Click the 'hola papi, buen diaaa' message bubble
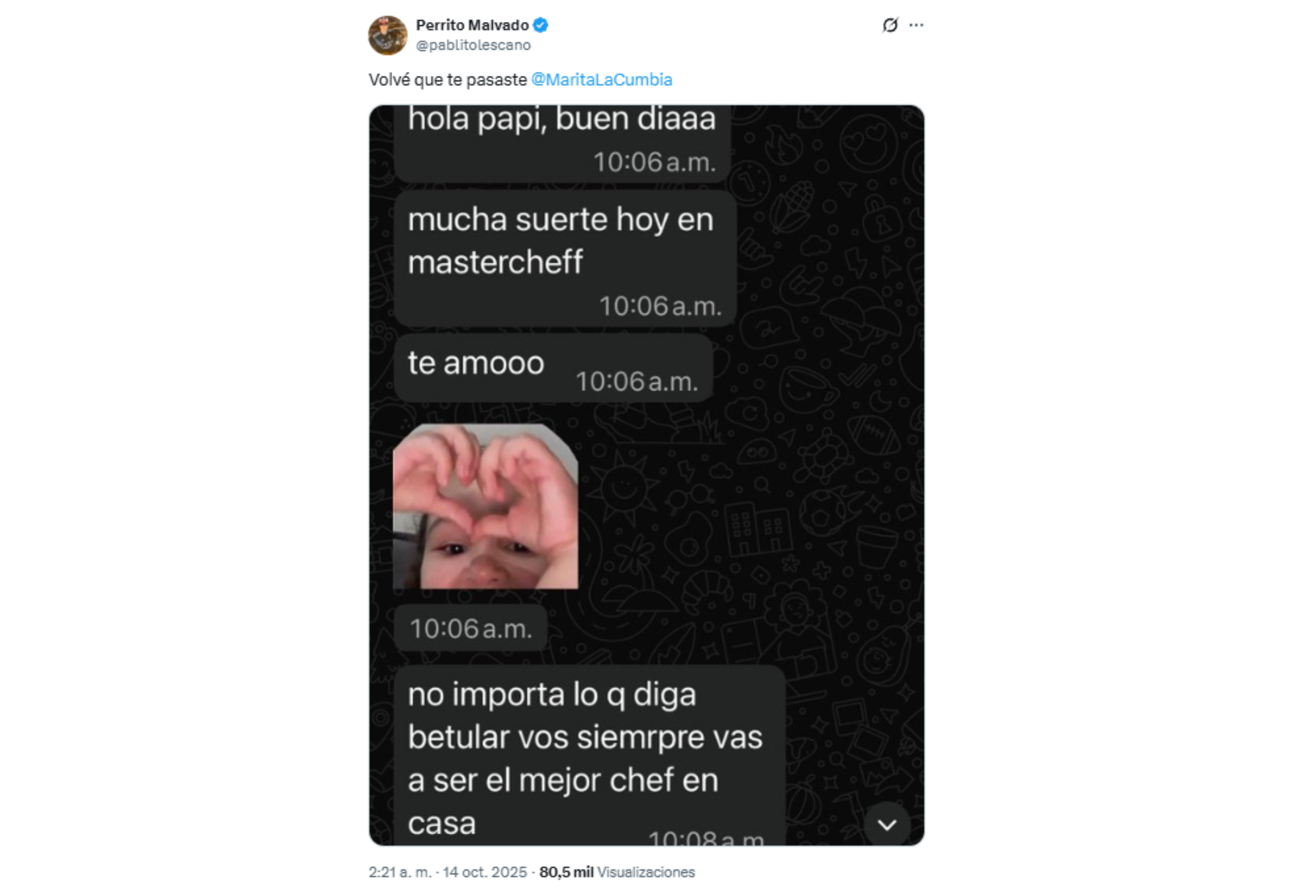Viewport: 1290px width, 893px height. pos(562,143)
